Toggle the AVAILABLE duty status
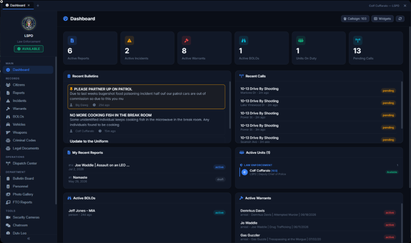 tap(28, 49)
